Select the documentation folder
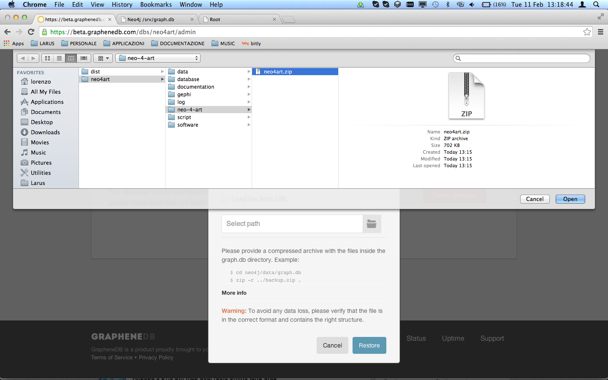 [209, 87]
